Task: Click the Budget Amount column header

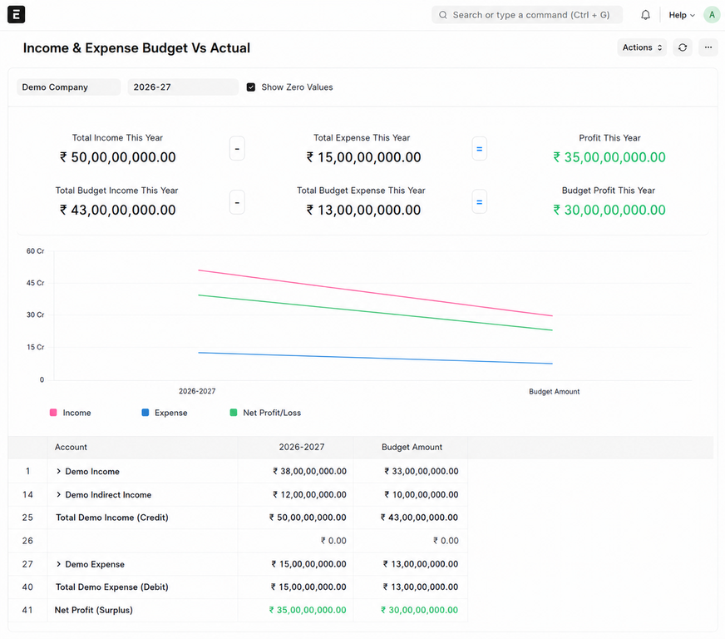Action: (412, 447)
